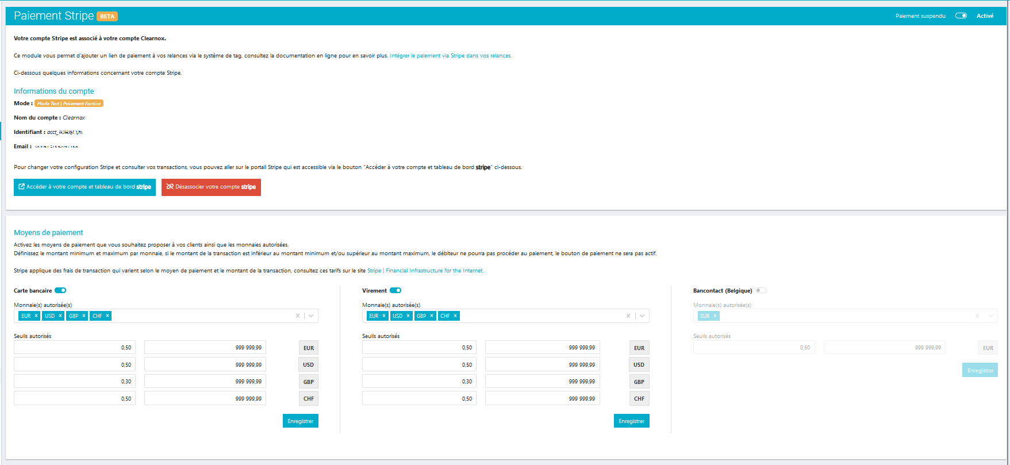The height and width of the screenshot is (465, 1010).
Task: Click Carte bancaire GBP minimum amount field
Action: (75, 382)
